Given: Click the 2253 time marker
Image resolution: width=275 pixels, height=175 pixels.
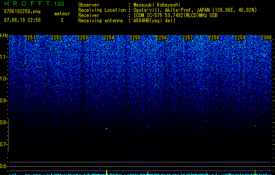Looking at the screenshot, I should point(83,38).
